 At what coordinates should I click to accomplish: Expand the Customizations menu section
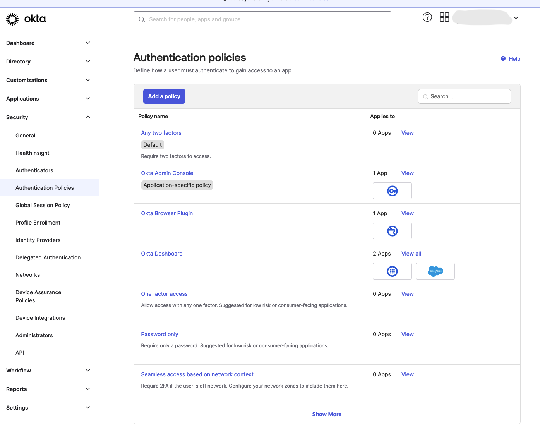(88, 80)
